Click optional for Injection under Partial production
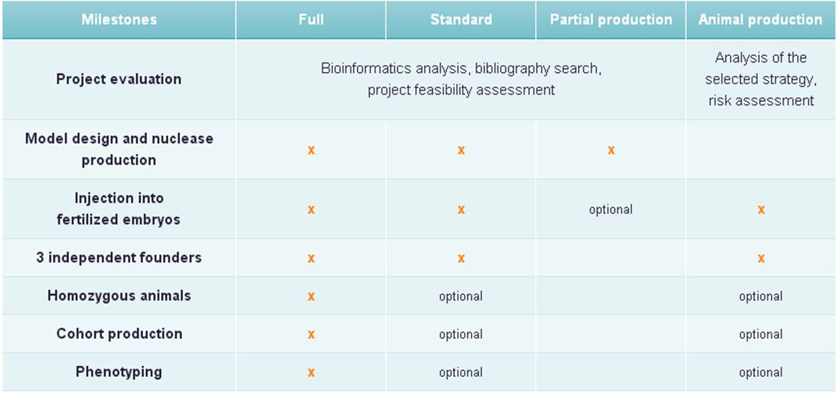This screenshot has height=395, width=837. tap(611, 210)
